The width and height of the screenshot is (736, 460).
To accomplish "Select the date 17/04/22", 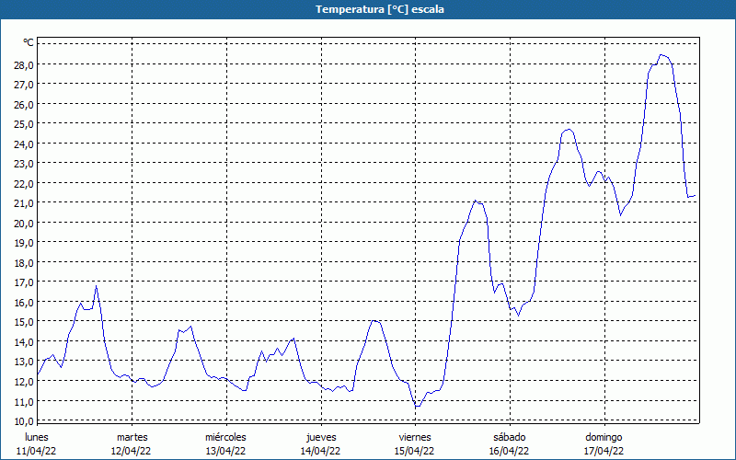I will pyautogui.click(x=604, y=451).
